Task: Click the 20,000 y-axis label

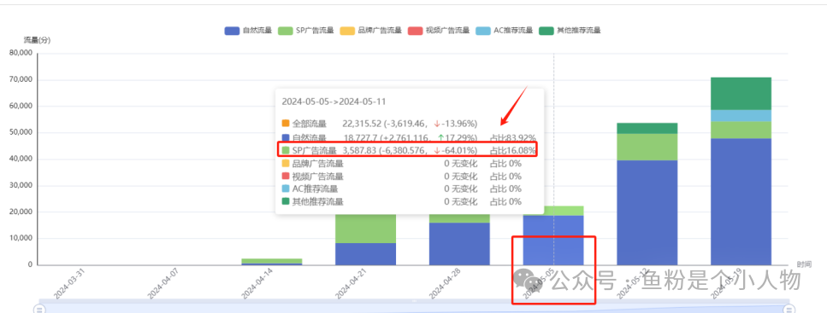Action: pos(21,212)
